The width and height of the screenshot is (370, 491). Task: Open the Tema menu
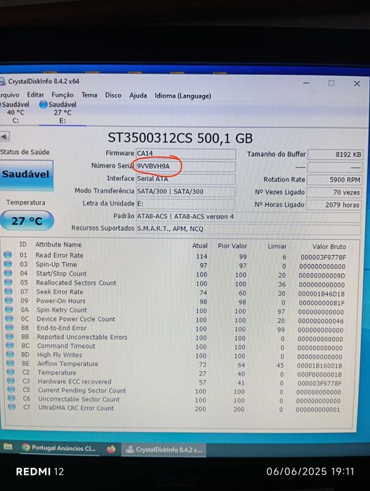89,95
